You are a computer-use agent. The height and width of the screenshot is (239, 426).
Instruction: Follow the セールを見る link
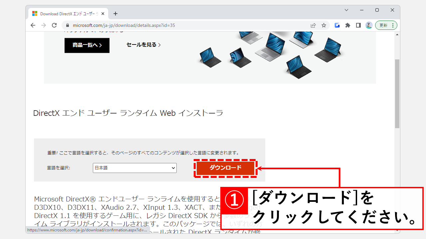143,45
